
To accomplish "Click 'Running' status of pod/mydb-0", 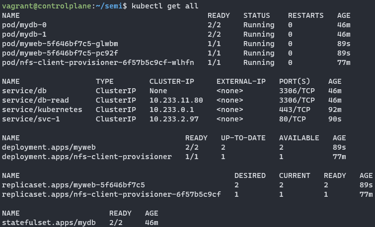I will point(259,25).
